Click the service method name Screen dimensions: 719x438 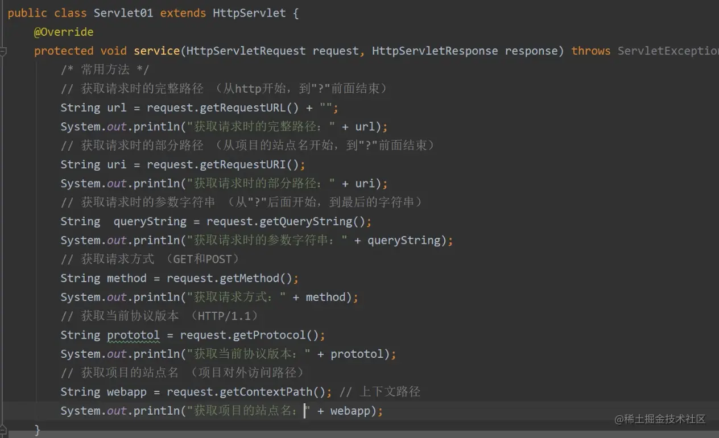[x=157, y=51]
